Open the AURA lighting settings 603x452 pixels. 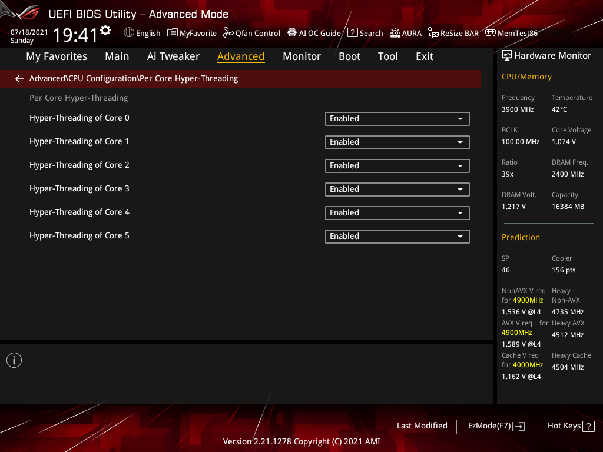click(406, 33)
